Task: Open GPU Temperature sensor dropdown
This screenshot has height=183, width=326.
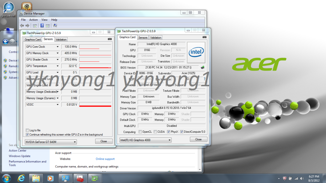Action: [x=58, y=66]
